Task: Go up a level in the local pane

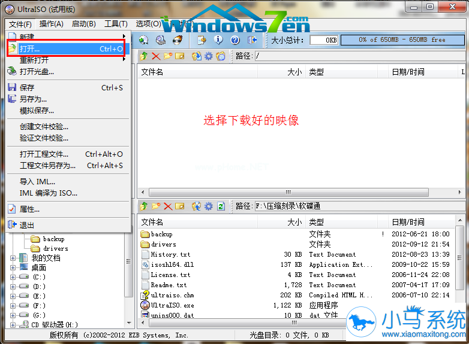Action: tap(144, 206)
